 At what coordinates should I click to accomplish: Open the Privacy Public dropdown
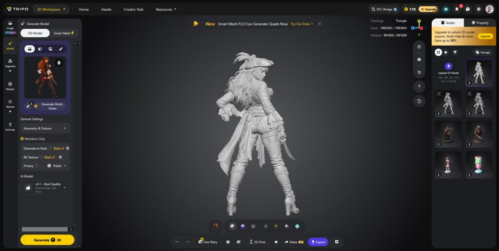pos(57,166)
